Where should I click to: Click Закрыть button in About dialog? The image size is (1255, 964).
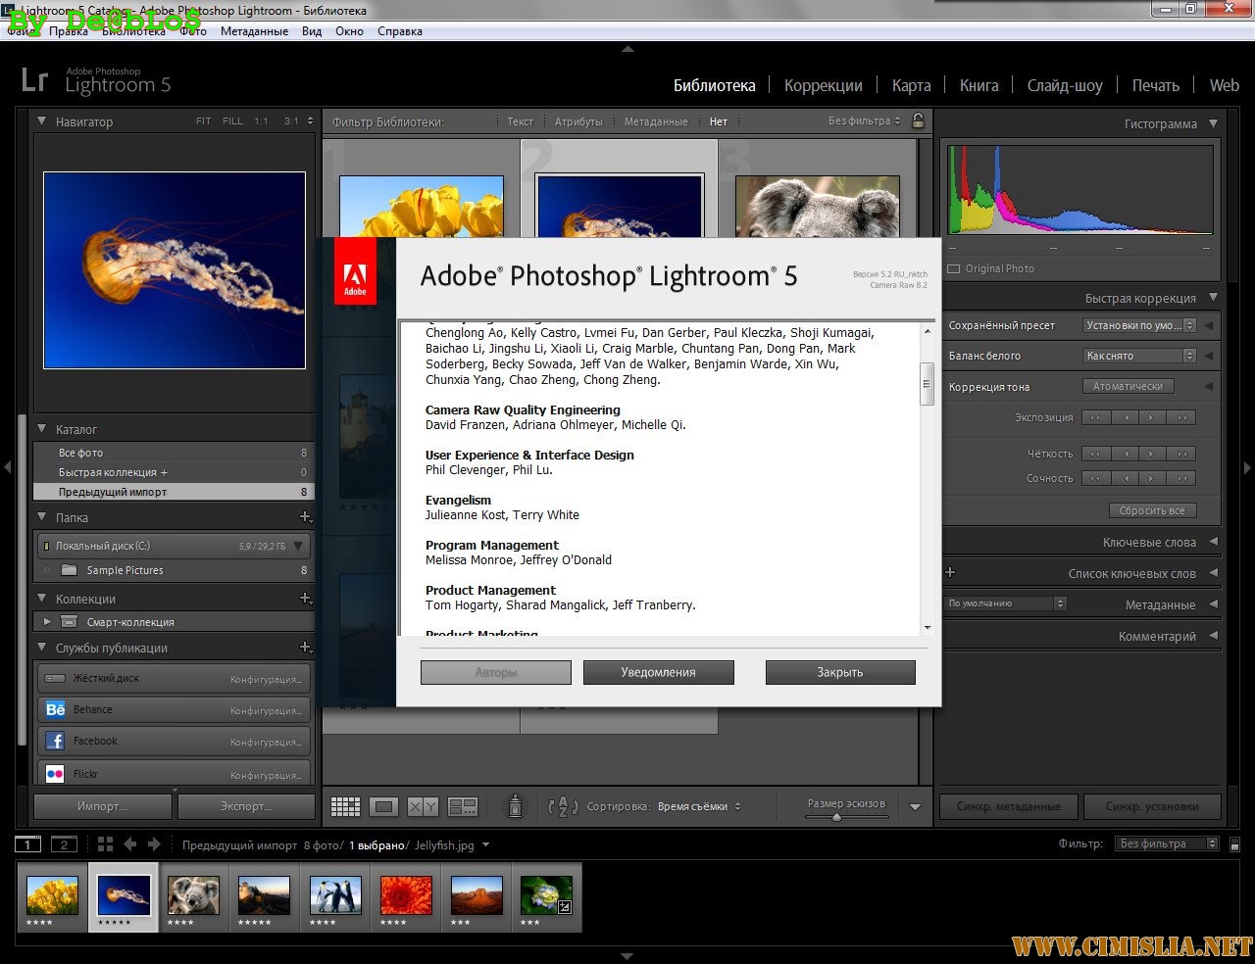[x=840, y=672]
